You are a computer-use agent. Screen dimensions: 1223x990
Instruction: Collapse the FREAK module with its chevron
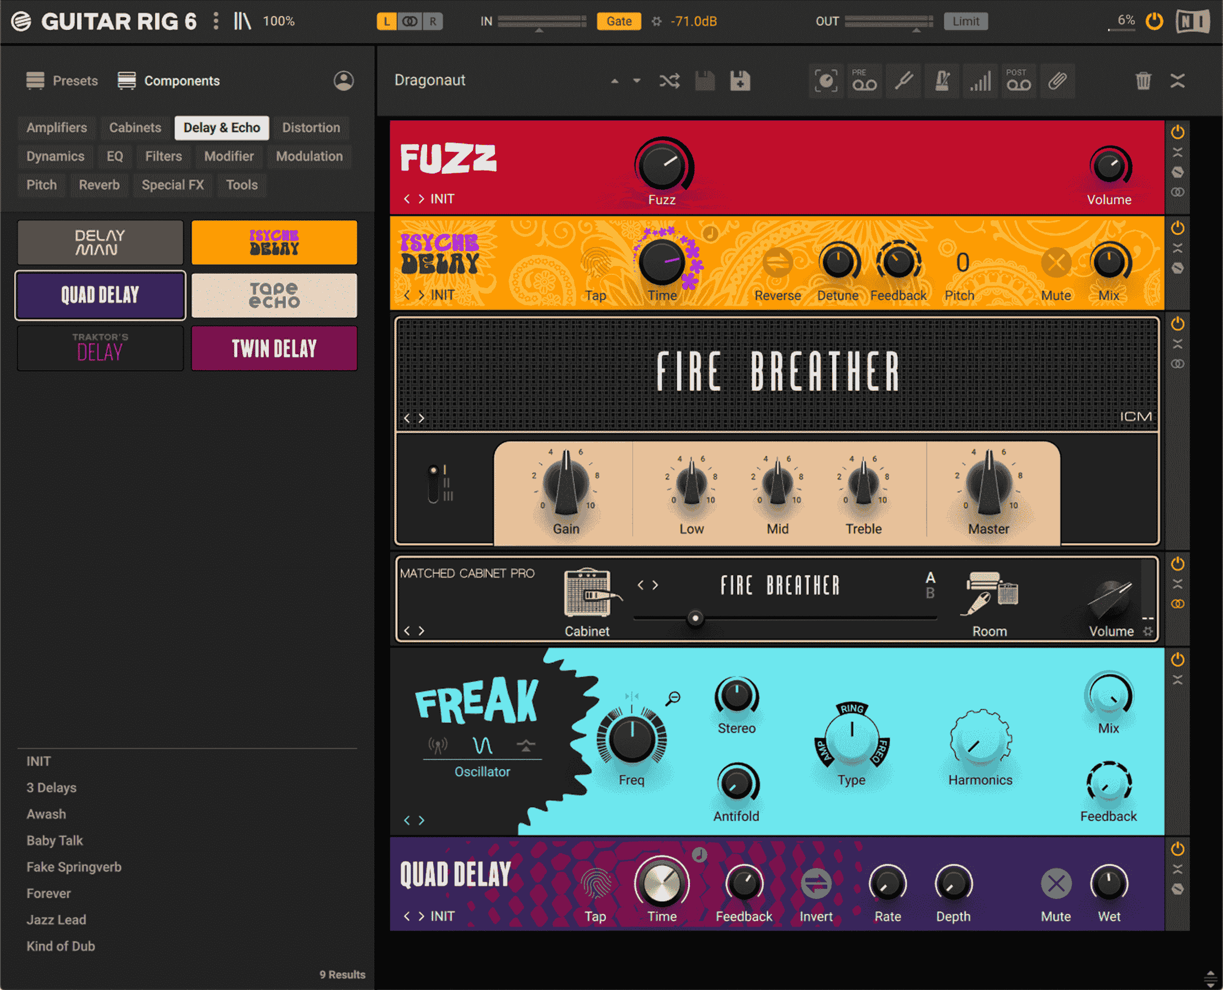tap(1177, 679)
